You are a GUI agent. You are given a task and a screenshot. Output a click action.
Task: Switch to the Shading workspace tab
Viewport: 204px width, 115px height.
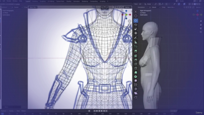point(69,1)
